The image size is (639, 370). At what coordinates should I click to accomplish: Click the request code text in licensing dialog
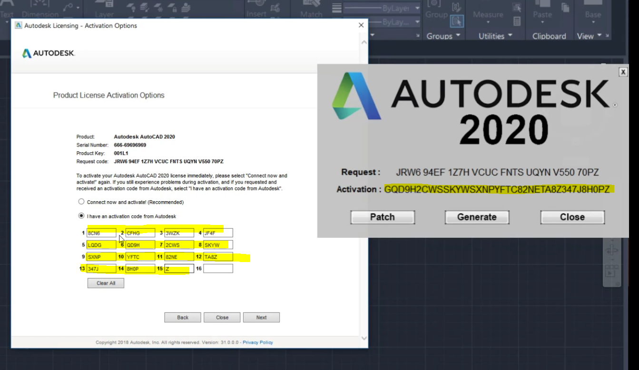tap(168, 162)
